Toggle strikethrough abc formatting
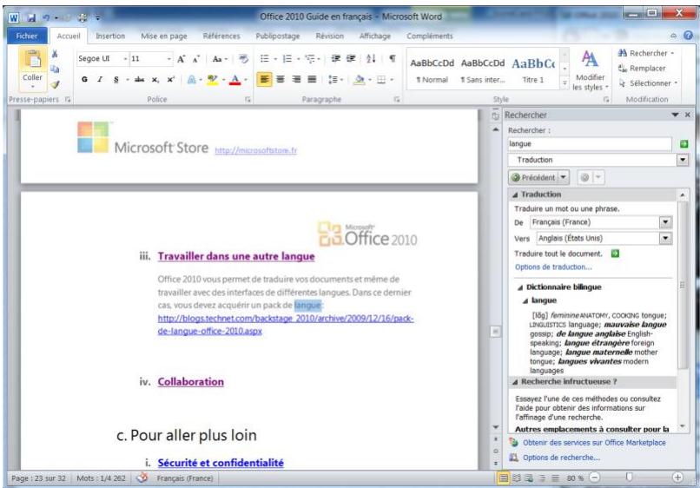The image size is (700, 488). point(139,80)
